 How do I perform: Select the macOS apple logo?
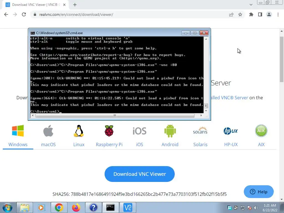coord(48,131)
